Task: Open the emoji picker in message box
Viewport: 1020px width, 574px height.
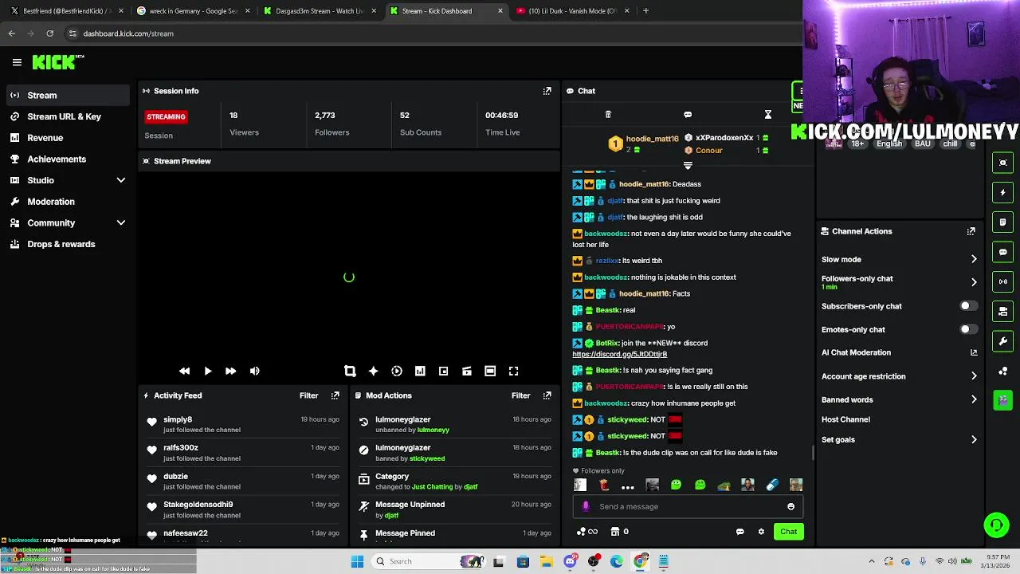Action: tap(790, 506)
